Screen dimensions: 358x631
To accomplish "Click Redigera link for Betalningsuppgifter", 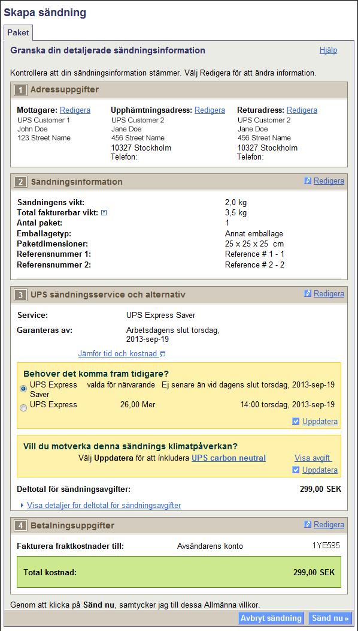I will pos(329,525).
